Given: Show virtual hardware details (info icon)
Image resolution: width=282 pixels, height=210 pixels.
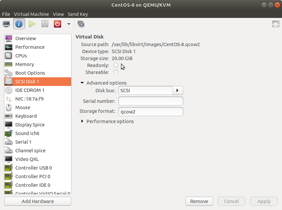Looking at the screenshot, I should (19, 24).
